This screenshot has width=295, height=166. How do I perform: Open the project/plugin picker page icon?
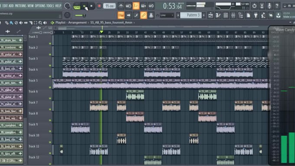pyautogui.click(x=248, y=15)
